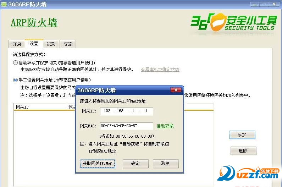Screen dimensions: 282x187
Task: Click the 删除 button
Action: tap(243, 151)
